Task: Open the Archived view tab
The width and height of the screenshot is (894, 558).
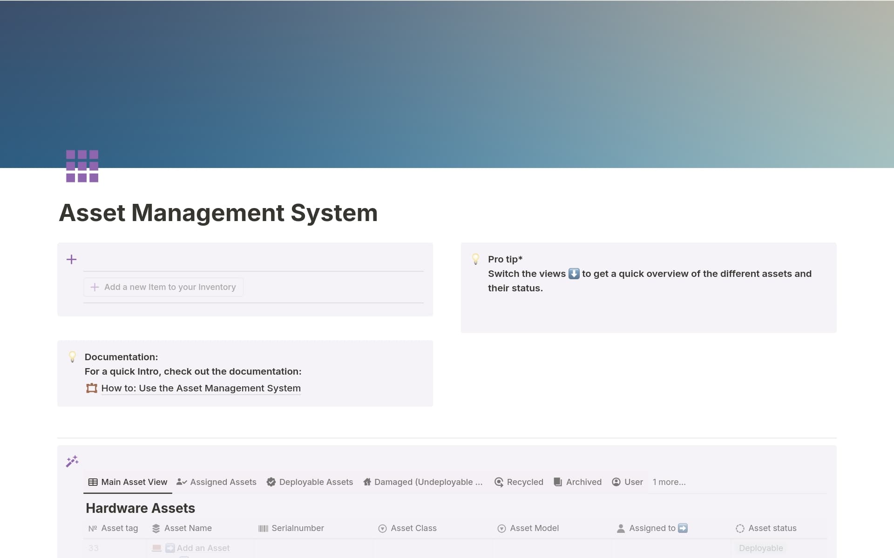Action: pyautogui.click(x=583, y=482)
